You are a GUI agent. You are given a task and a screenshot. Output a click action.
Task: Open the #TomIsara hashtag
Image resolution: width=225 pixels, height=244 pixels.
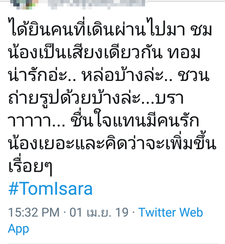[x=50, y=189]
